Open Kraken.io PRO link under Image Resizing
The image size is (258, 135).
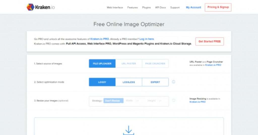tap(198, 102)
